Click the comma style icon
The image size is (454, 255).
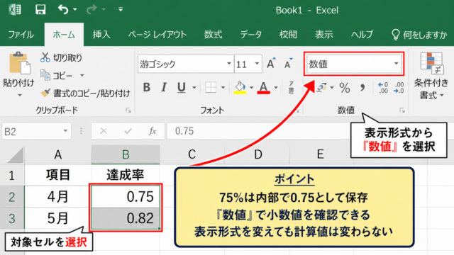point(362,87)
